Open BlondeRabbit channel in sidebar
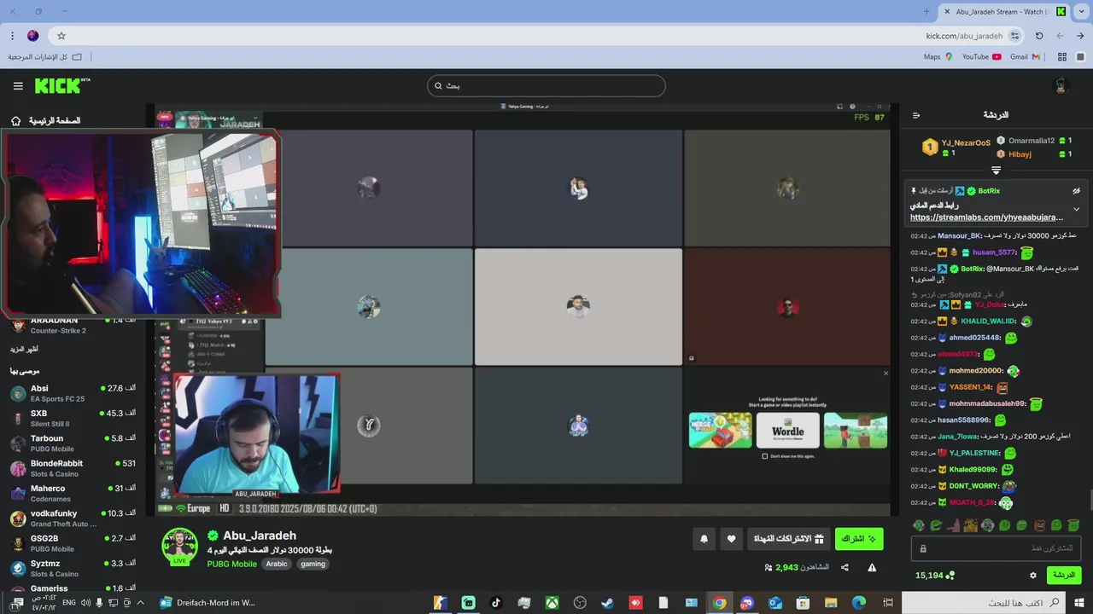The image size is (1093, 614). pos(73,468)
